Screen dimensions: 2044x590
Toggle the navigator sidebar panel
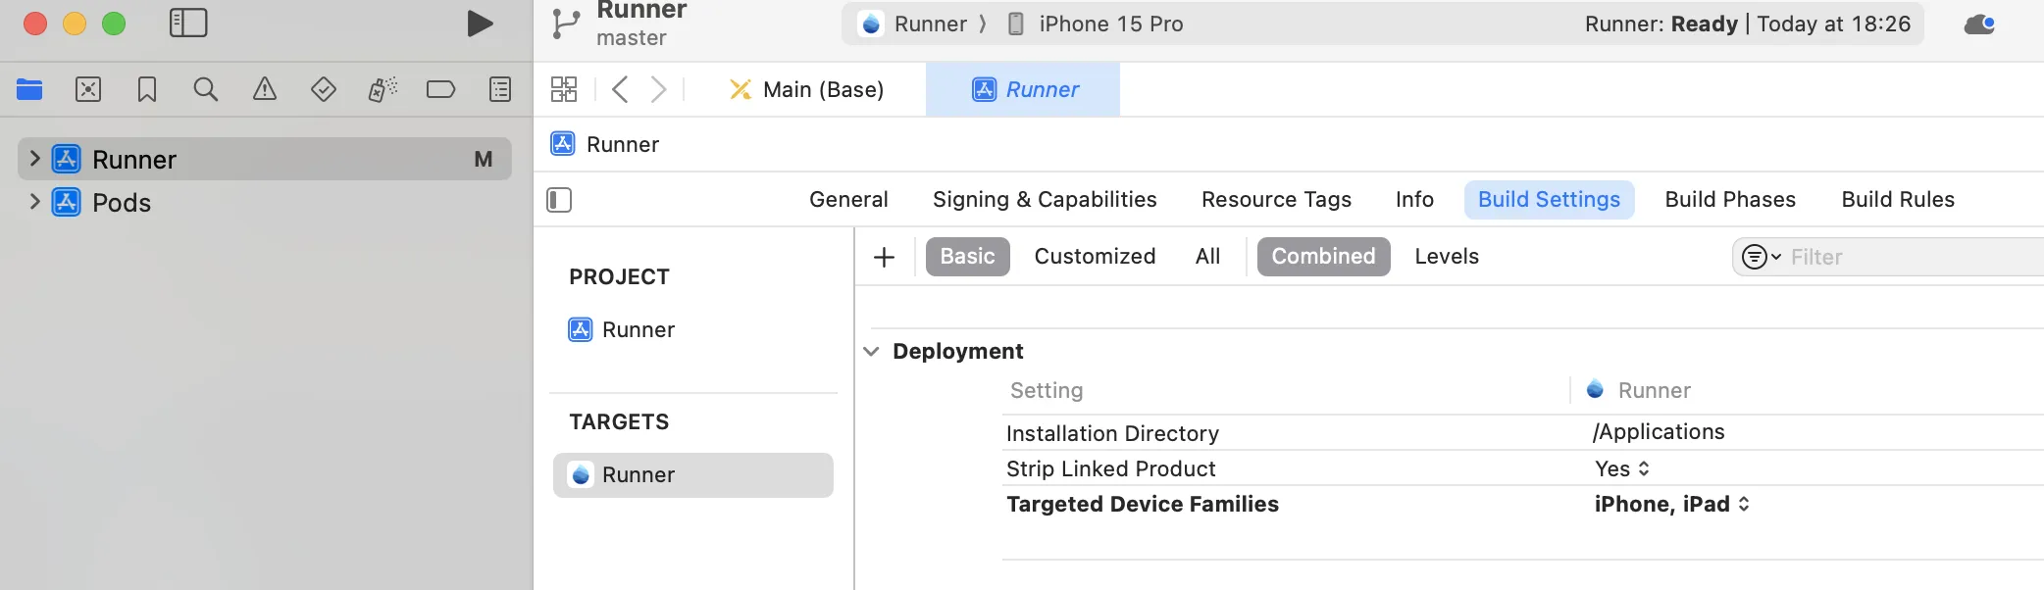188,24
